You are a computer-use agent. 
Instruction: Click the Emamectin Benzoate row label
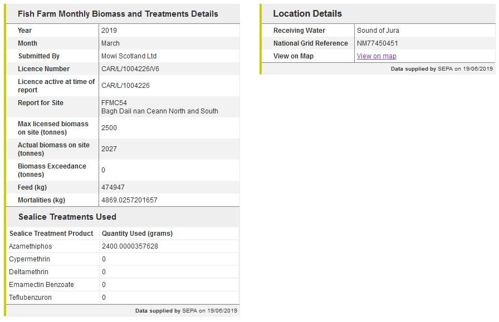(x=41, y=285)
